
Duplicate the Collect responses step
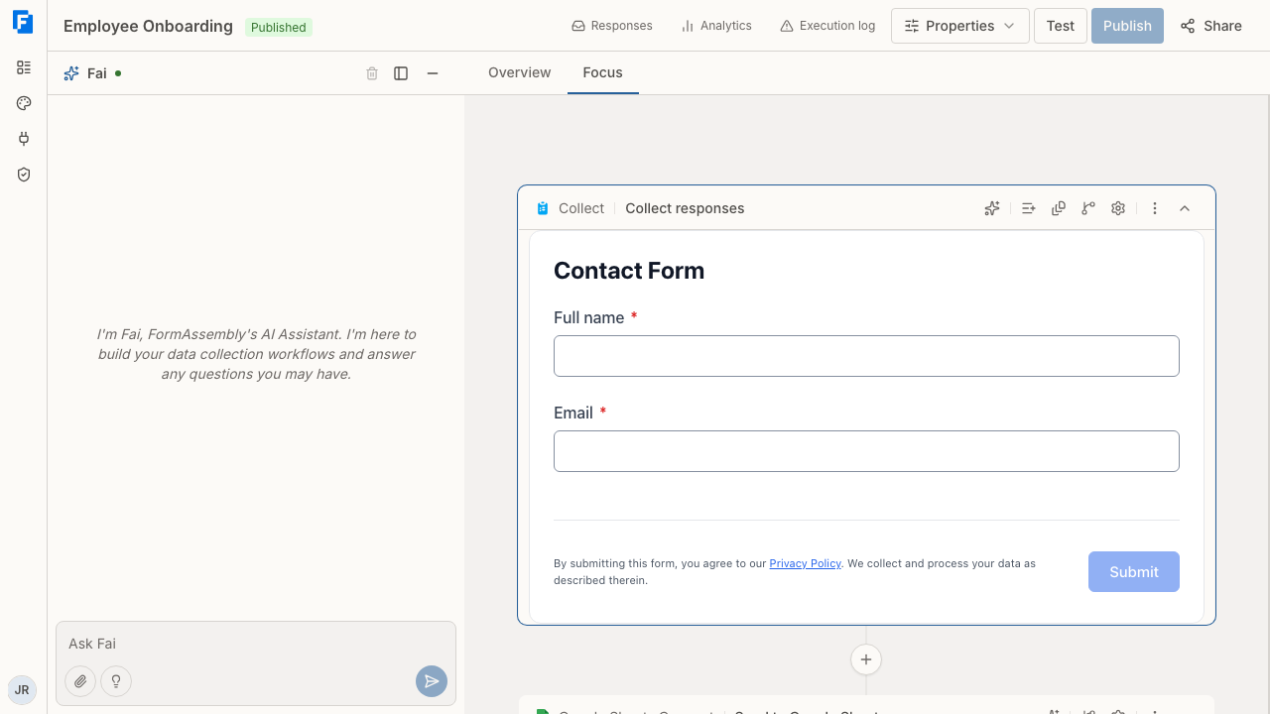1059,208
